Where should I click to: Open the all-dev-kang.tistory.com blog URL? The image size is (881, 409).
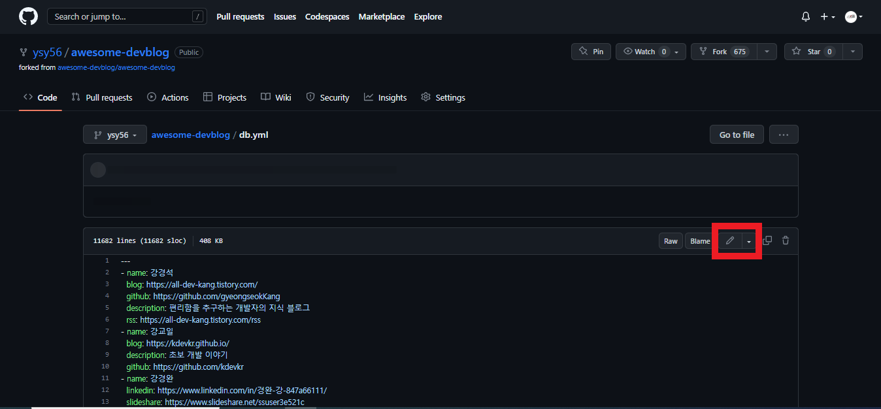coord(202,284)
